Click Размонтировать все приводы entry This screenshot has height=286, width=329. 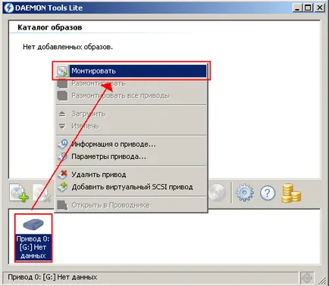(x=131, y=96)
